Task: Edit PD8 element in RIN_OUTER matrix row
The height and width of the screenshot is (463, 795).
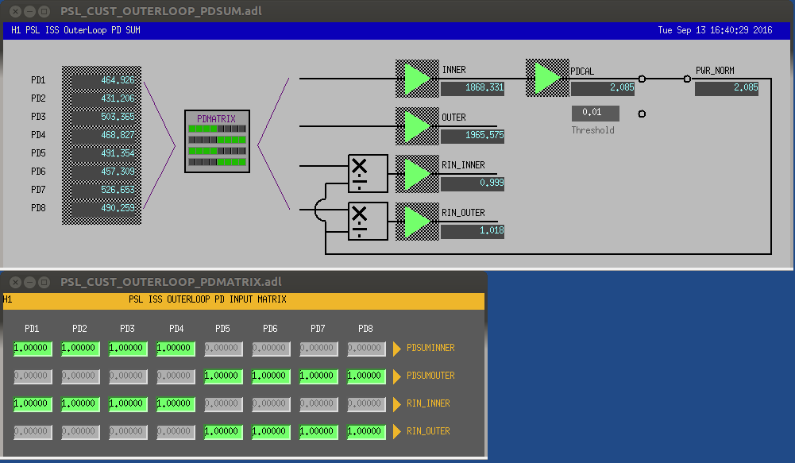Action: point(366,431)
